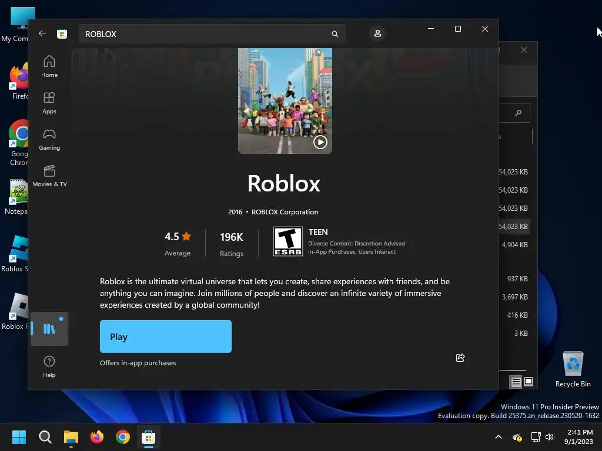The width and height of the screenshot is (602, 451).
Task: Play the Roblox trailer video
Action: click(320, 142)
